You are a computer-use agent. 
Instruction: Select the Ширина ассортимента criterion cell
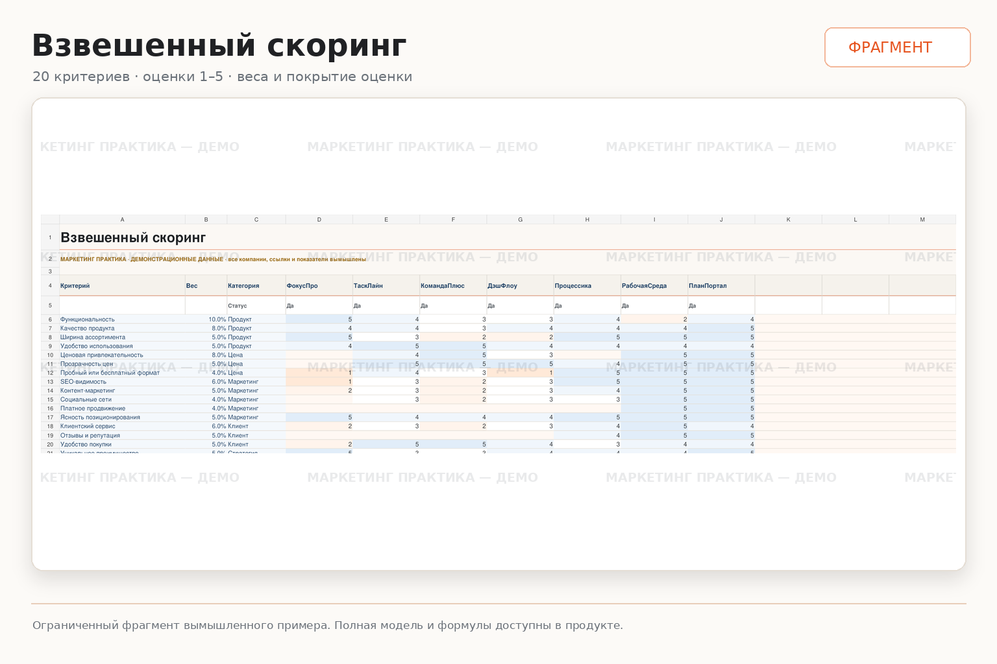[122, 337]
